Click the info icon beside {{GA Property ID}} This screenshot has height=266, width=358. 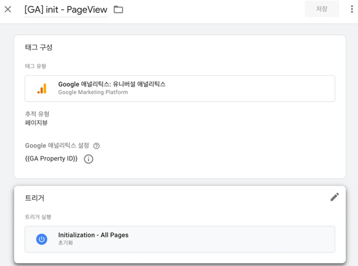tap(88, 159)
